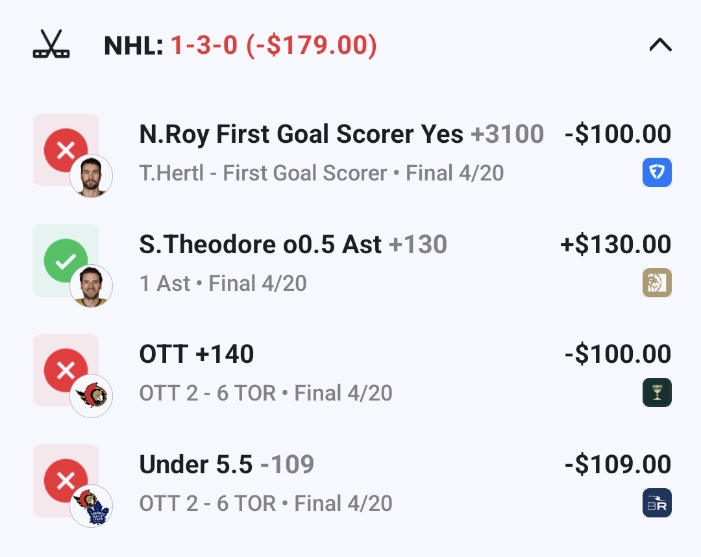This screenshot has width=701, height=557.
Task: Click the gold BetMGM lion icon
Action: (657, 283)
